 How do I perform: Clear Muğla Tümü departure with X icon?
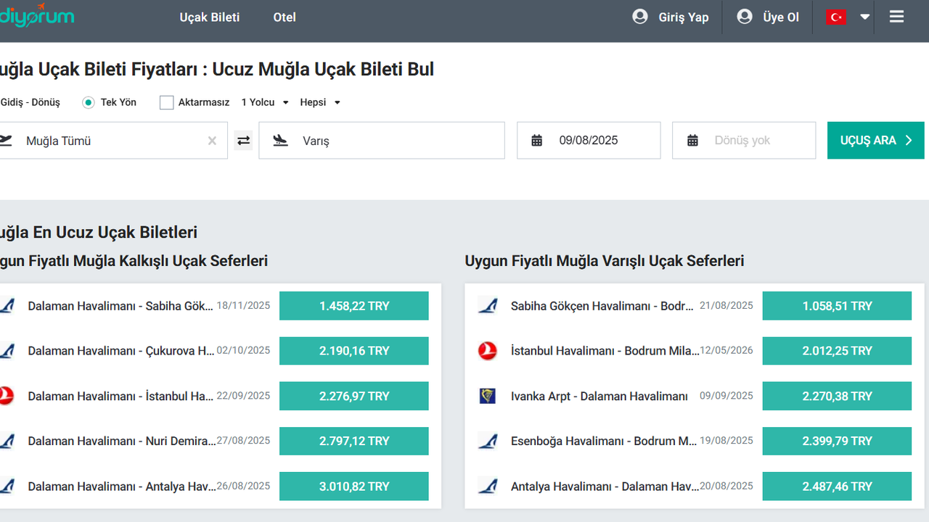click(x=212, y=141)
